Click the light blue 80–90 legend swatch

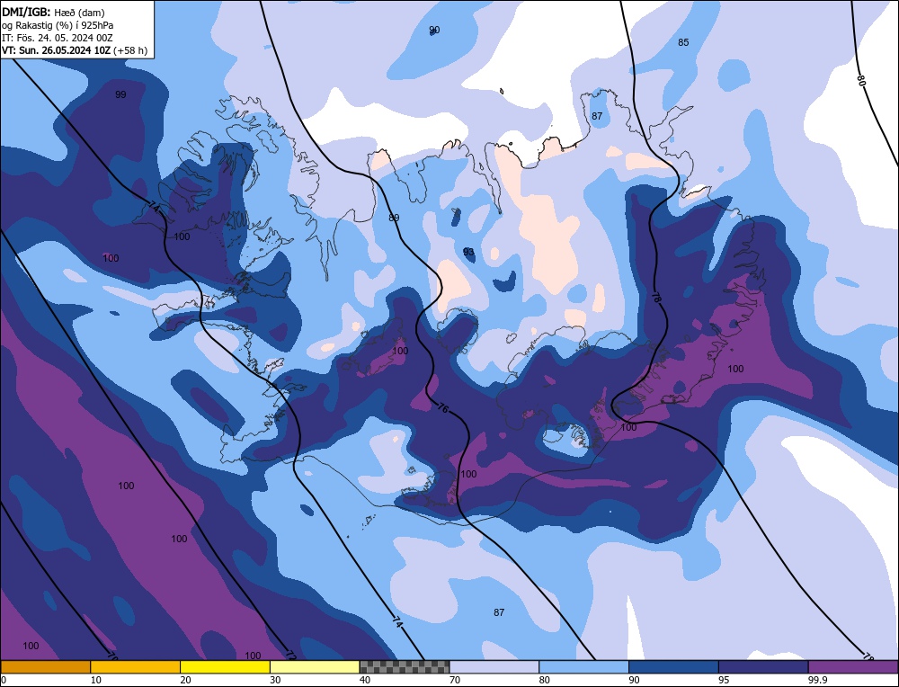[x=583, y=666]
